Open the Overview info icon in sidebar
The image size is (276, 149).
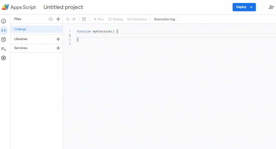[4, 21]
